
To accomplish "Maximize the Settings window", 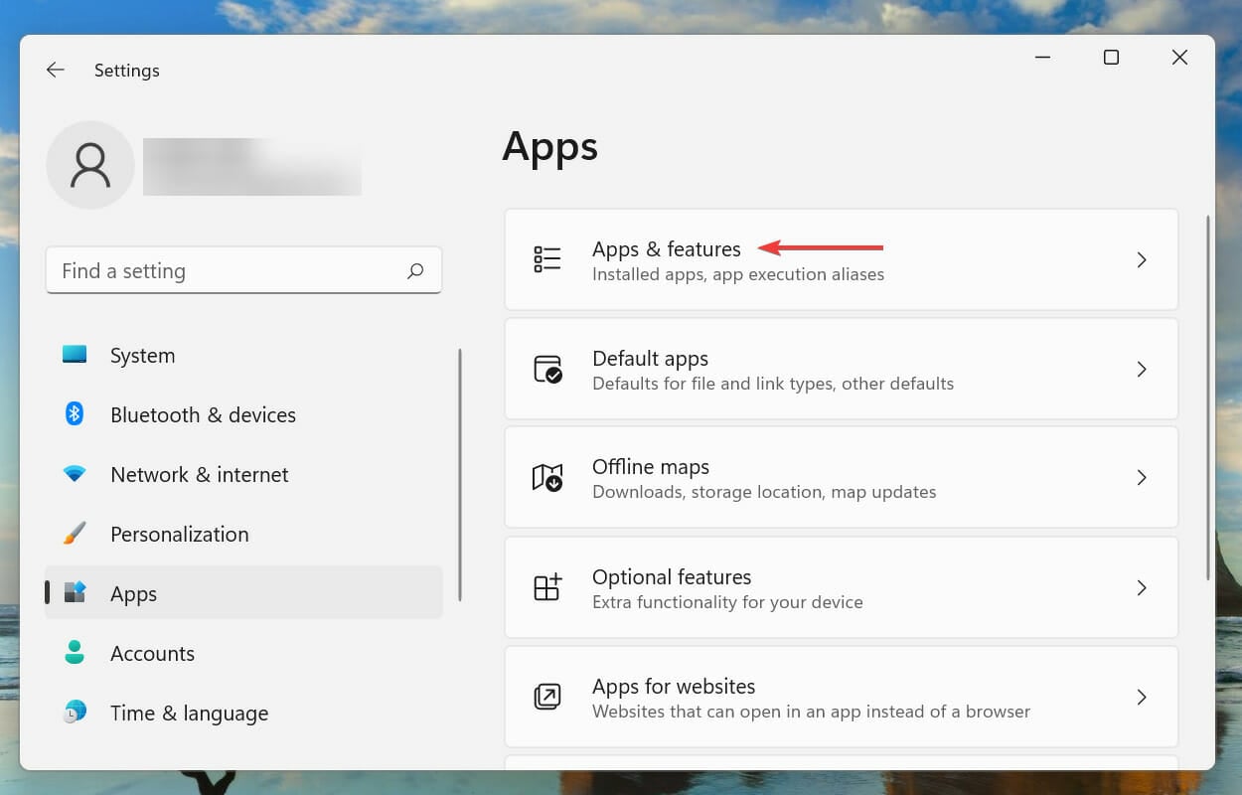I will point(1111,58).
